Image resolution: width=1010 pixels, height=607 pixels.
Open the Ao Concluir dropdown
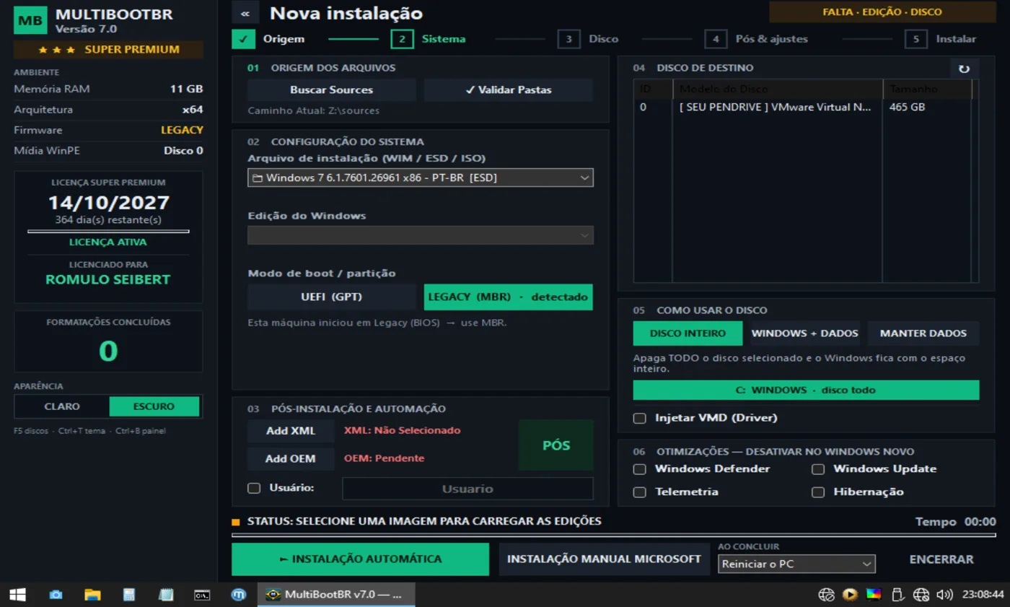tap(796, 564)
